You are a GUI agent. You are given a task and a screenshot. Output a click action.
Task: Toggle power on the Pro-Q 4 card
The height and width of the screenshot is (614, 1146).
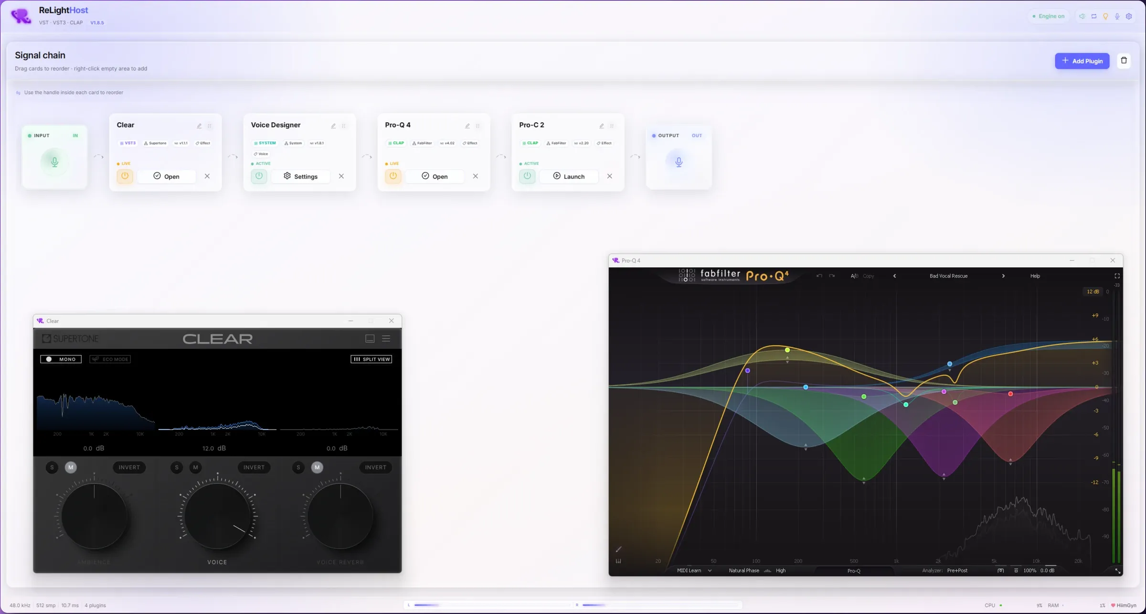393,176
